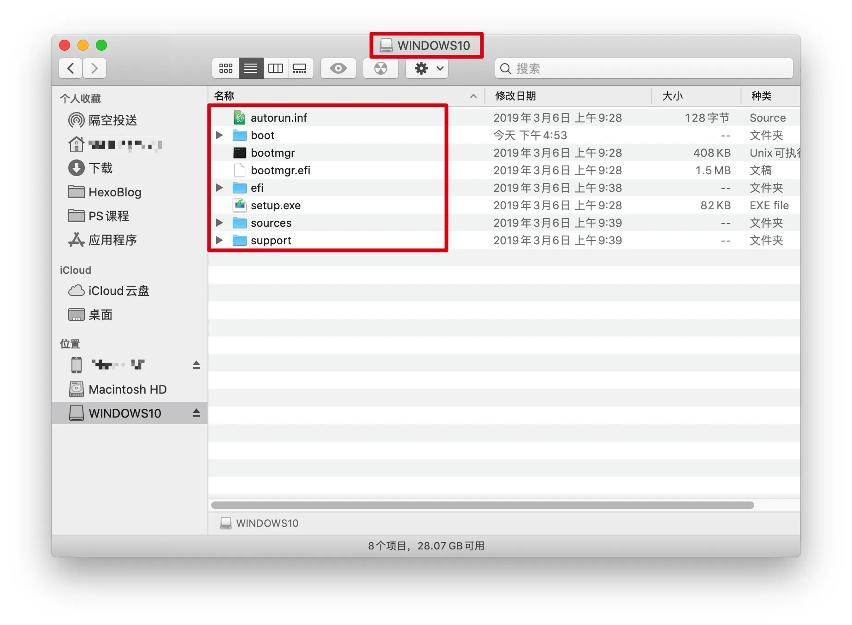Select the sources folder icon
852x625 pixels.
(x=240, y=223)
